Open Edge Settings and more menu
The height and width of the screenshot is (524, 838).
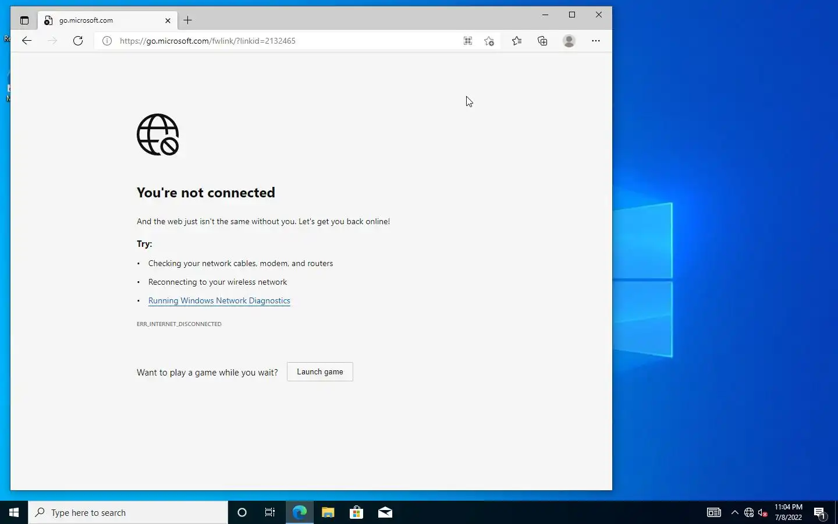click(596, 41)
